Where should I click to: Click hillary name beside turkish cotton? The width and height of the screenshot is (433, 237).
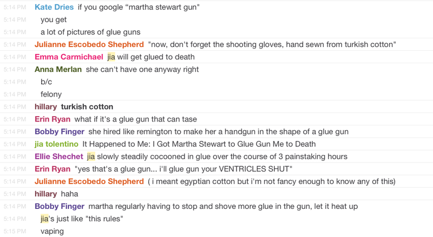(x=46, y=107)
